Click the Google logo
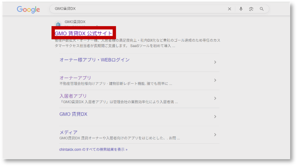The width and height of the screenshot is (297, 166). [28, 9]
